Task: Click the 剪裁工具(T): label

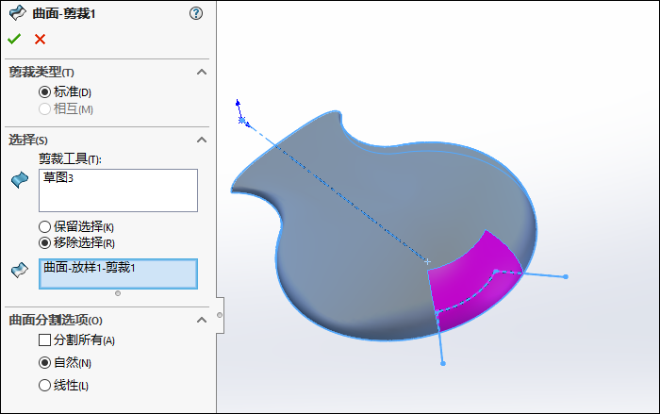Action: click(x=70, y=158)
